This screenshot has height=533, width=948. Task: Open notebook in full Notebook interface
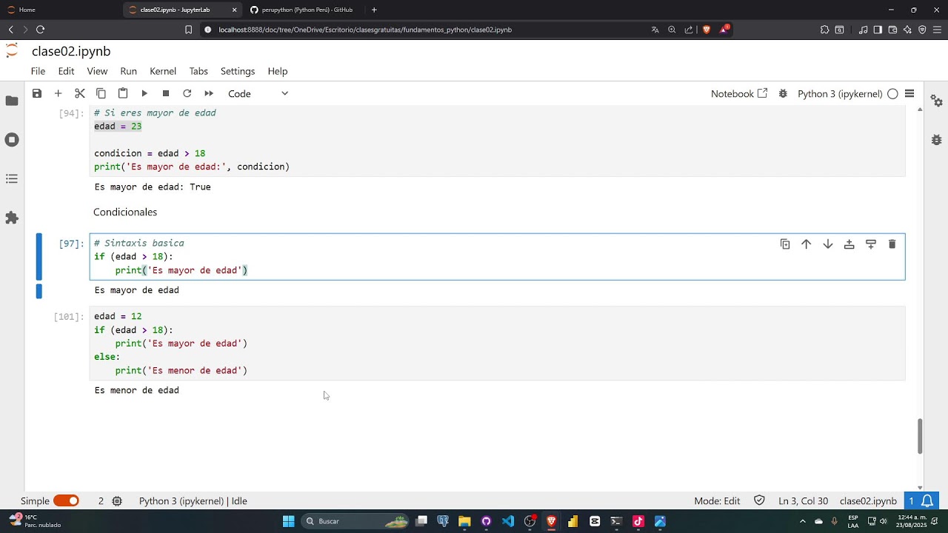tap(739, 93)
